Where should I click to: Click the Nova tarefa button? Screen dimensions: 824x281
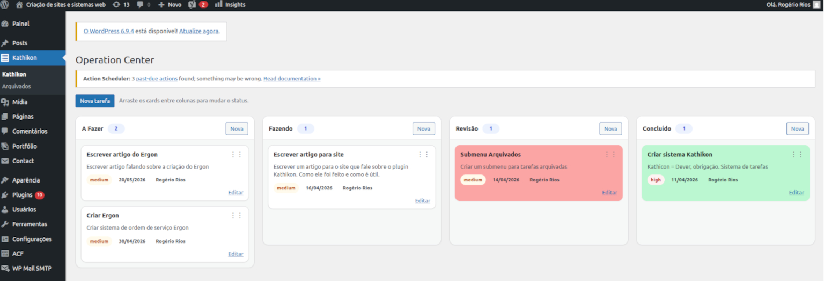95,101
